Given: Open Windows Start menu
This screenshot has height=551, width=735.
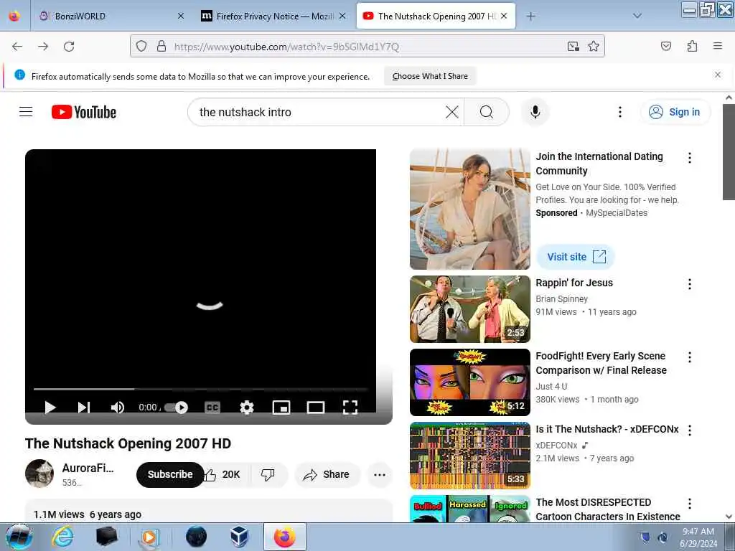Looking at the screenshot, I should [19, 537].
